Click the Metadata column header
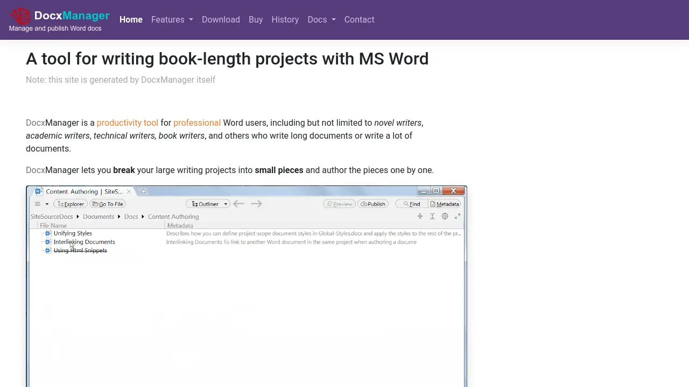The width and height of the screenshot is (689, 387). pyautogui.click(x=180, y=226)
